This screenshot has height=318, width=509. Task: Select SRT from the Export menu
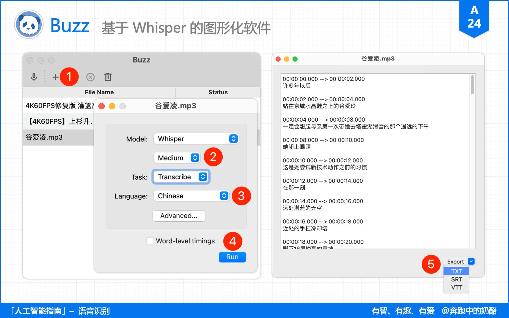tap(456, 279)
